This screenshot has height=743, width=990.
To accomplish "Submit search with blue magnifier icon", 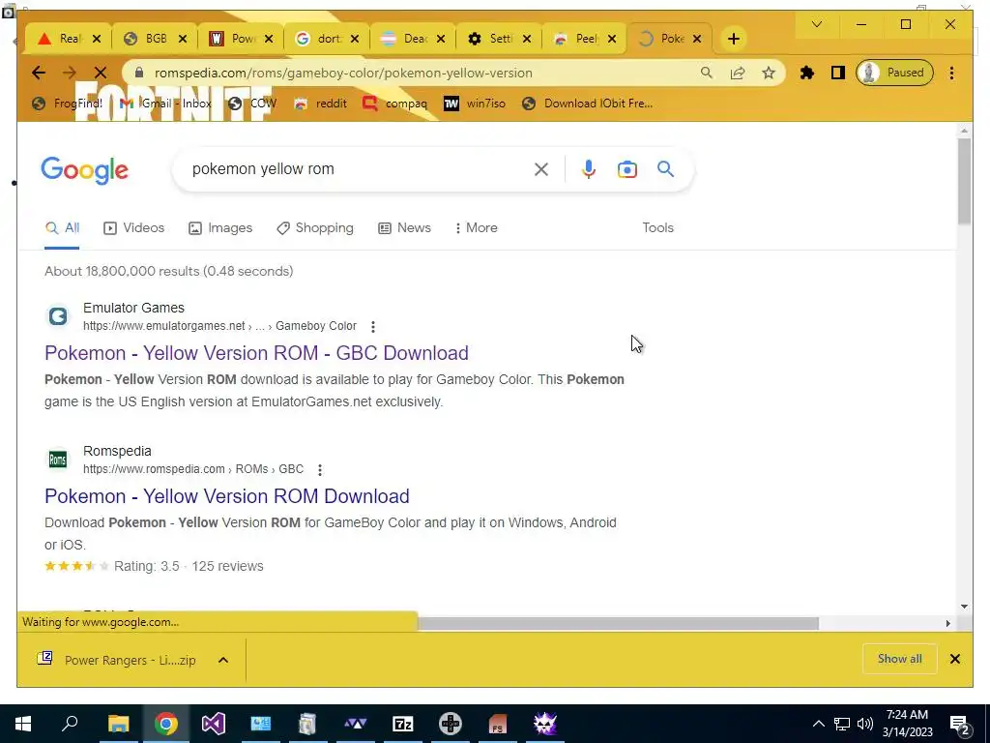I will [x=665, y=169].
